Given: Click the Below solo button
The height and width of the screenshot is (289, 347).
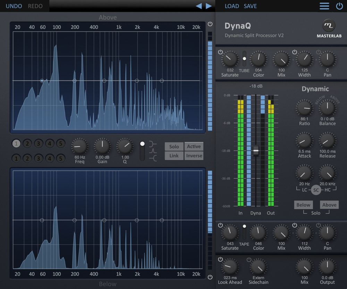Looking at the screenshot, I should coord(303,205).
